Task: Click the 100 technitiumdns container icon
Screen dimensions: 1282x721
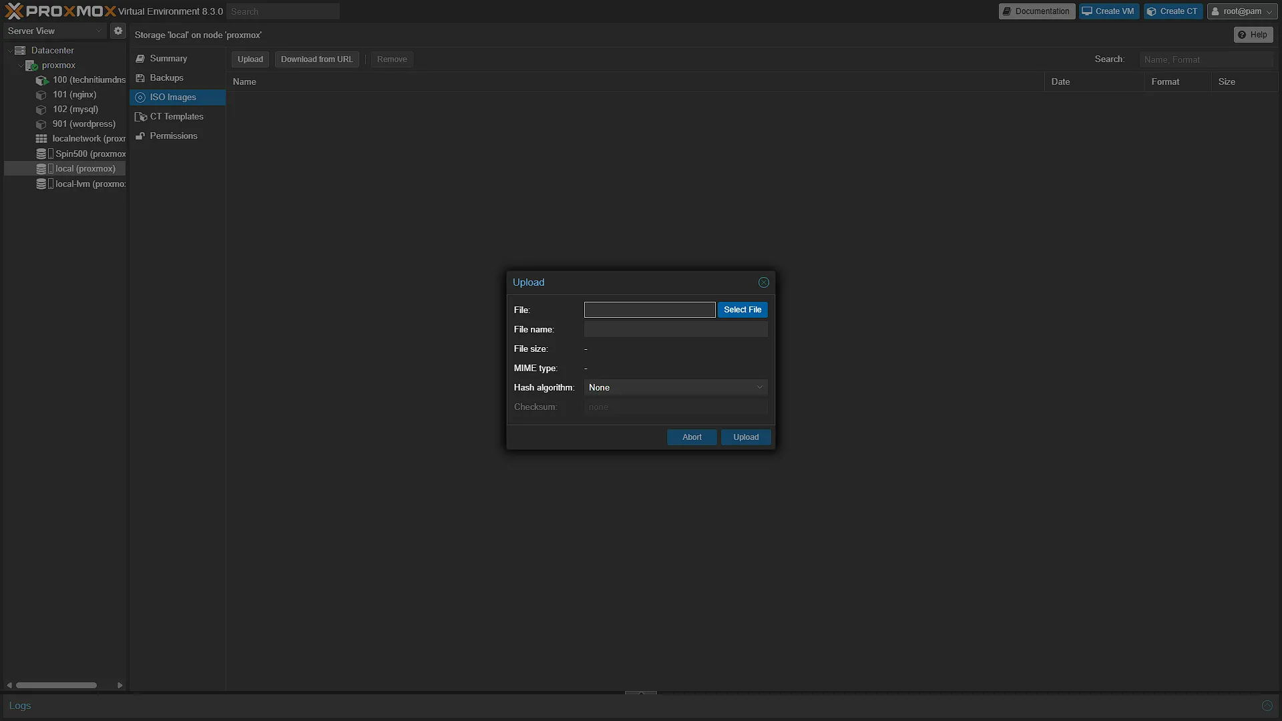Action: pyautogui.click(x=41, y=80)
